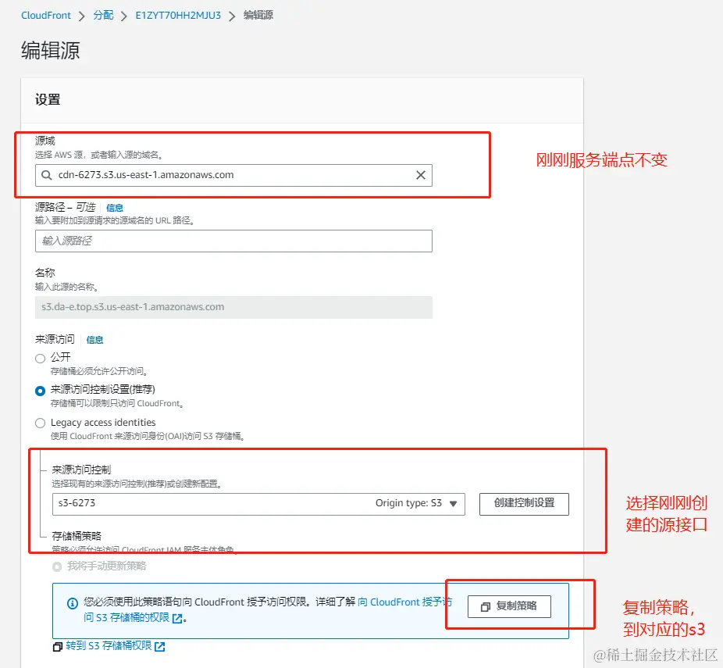Click the disabled origin name field
The height and width of the screenshot is (668, 723).
click(x=233, y=307)
